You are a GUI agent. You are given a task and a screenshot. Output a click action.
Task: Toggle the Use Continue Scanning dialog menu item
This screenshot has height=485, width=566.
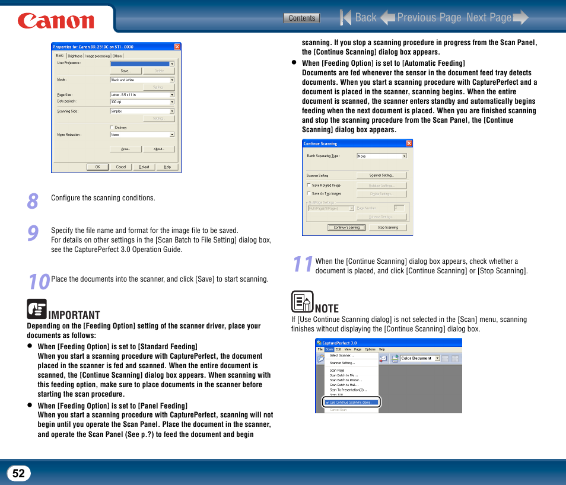click(x=351, y=402)
